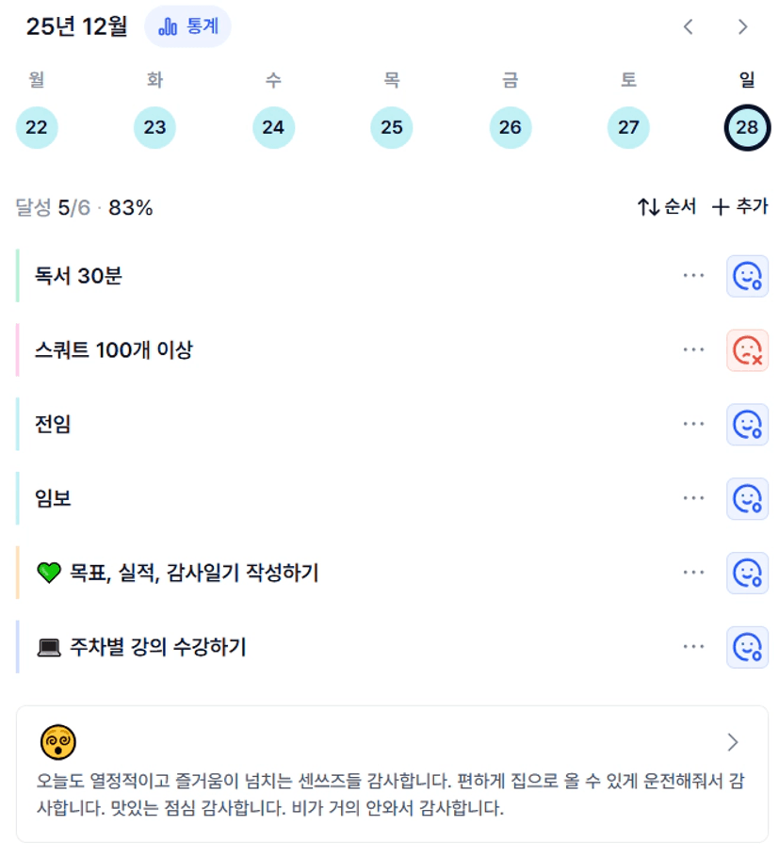Toggle completion face icon for 임보
The image size is (779, 857).
click(x=747, y=498)
